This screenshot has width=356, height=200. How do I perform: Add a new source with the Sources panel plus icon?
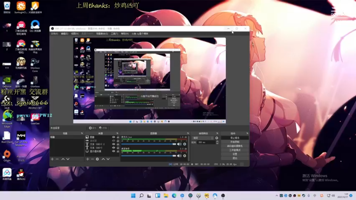coord(88,159)
